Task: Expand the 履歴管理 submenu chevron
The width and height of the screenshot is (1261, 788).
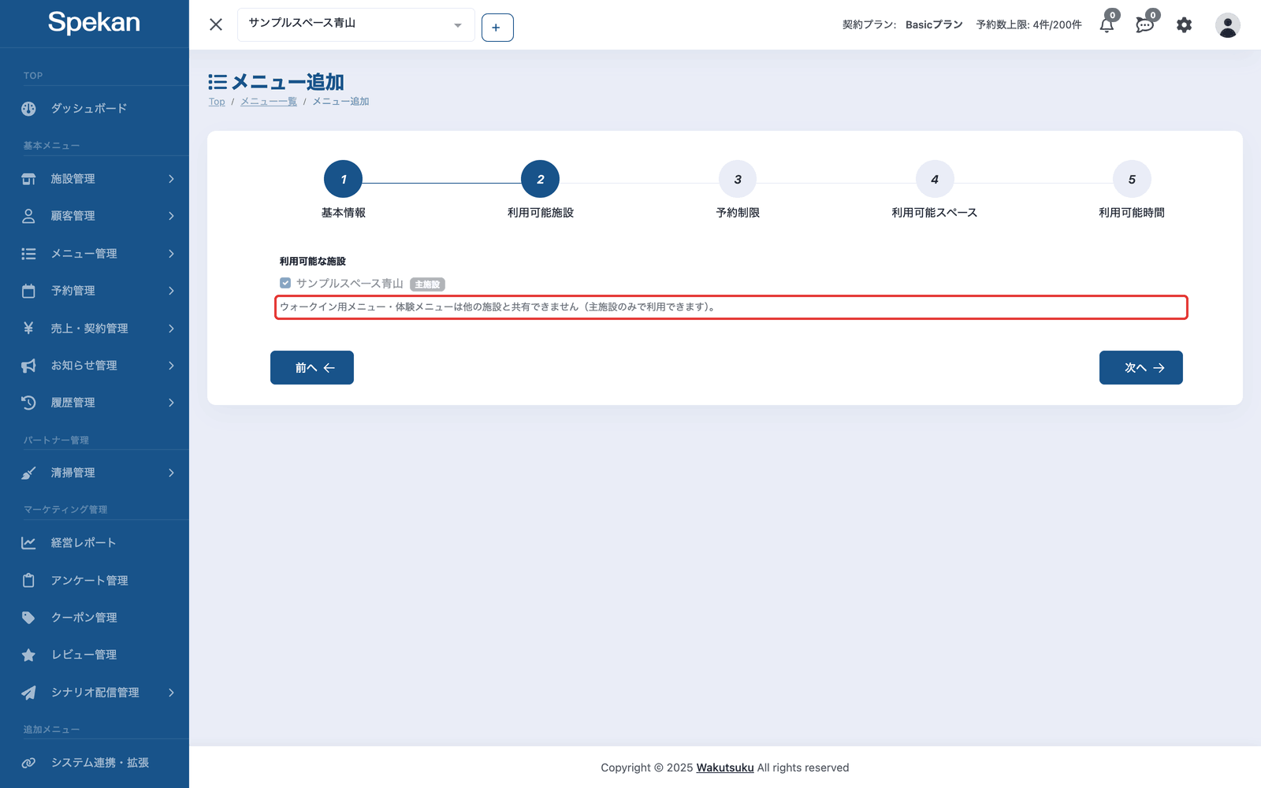Action: click(171, 403)
